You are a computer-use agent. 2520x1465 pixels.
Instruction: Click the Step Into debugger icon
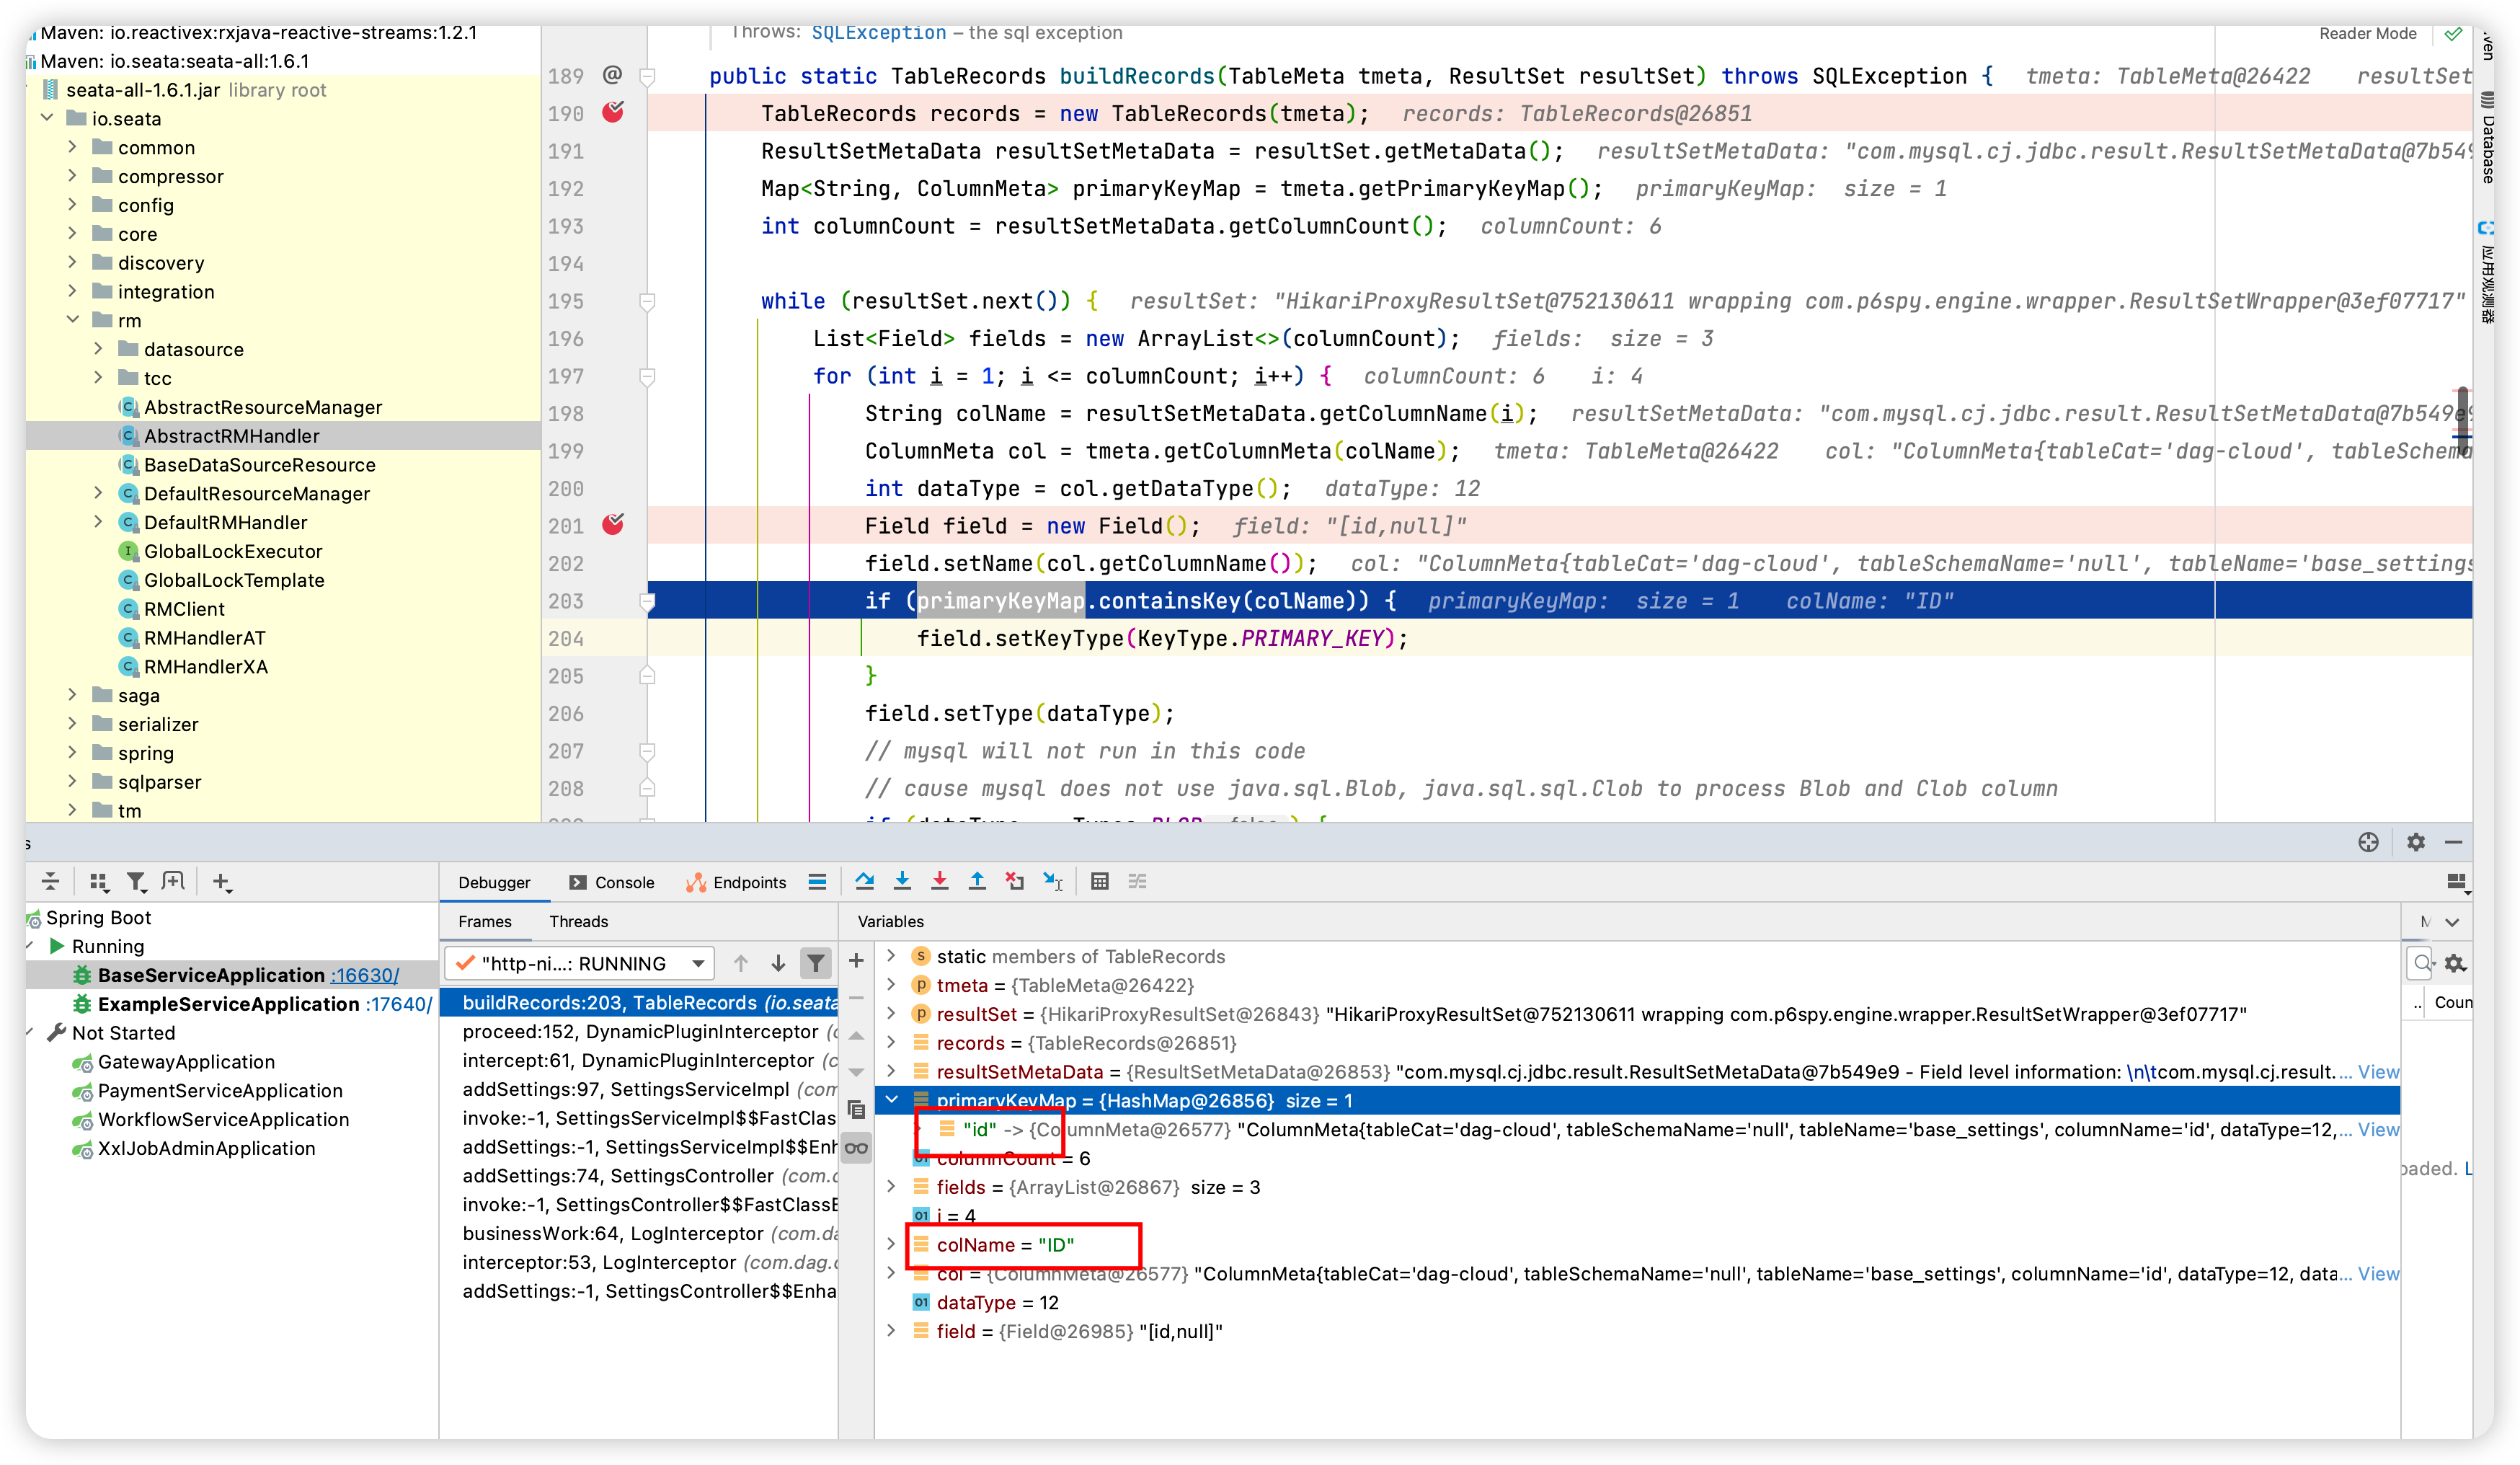coord(902,881)
